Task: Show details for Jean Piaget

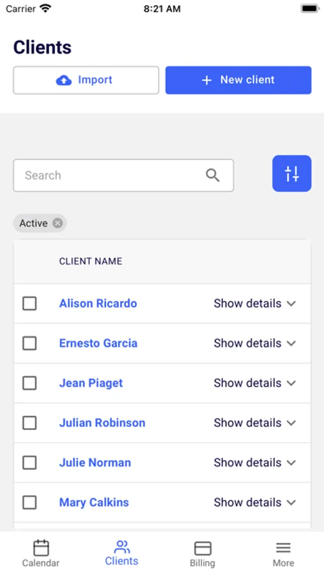Action: click(254, 383)
